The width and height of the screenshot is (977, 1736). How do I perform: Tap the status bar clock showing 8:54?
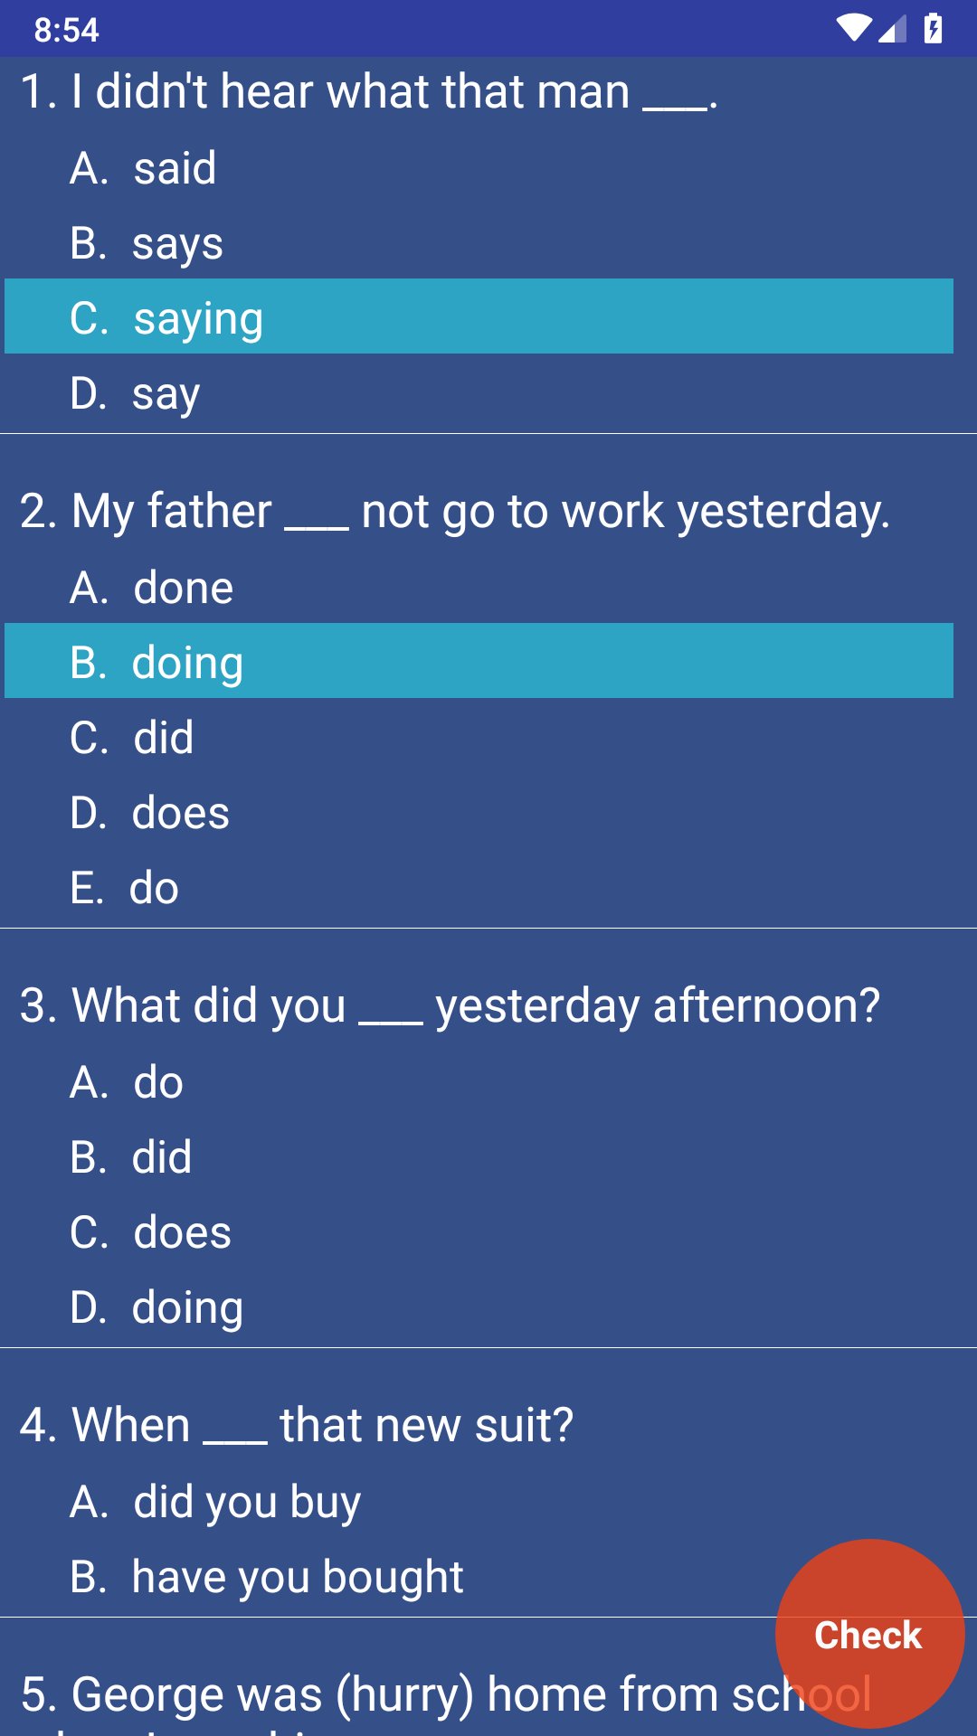66,30
